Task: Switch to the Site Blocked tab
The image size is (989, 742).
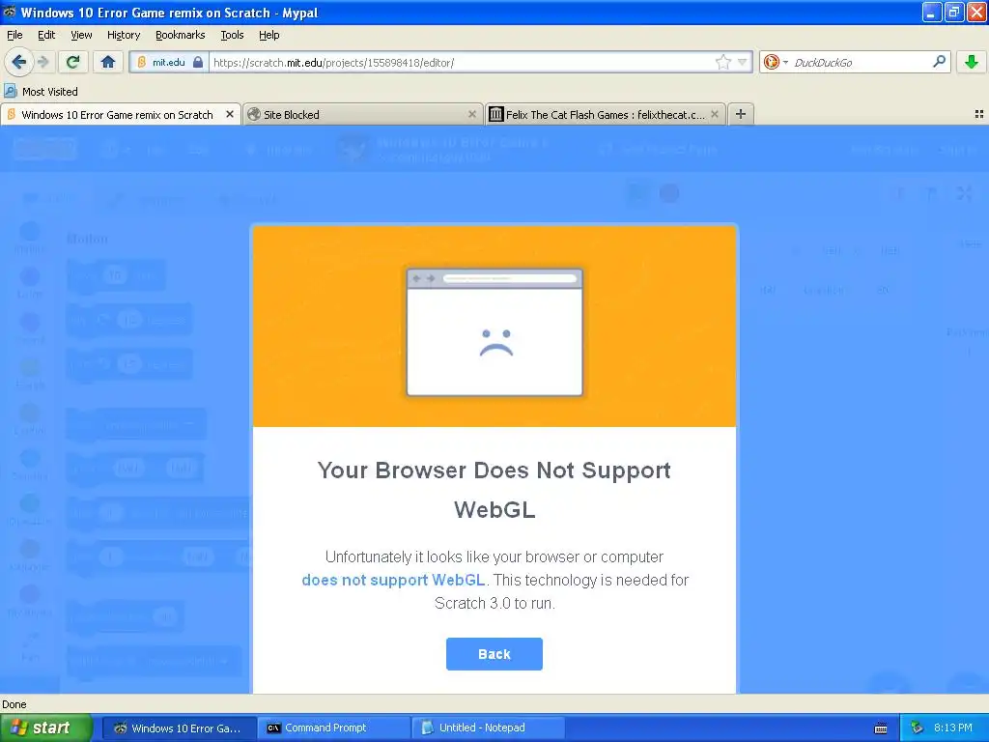Action: point(362,114)
